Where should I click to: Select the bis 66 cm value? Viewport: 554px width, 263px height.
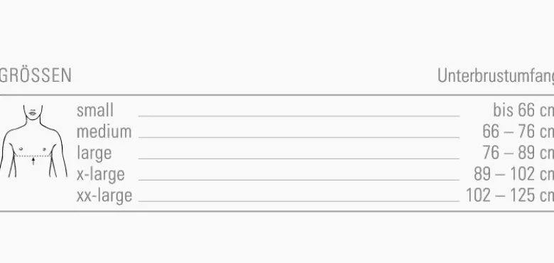point(523,110)
